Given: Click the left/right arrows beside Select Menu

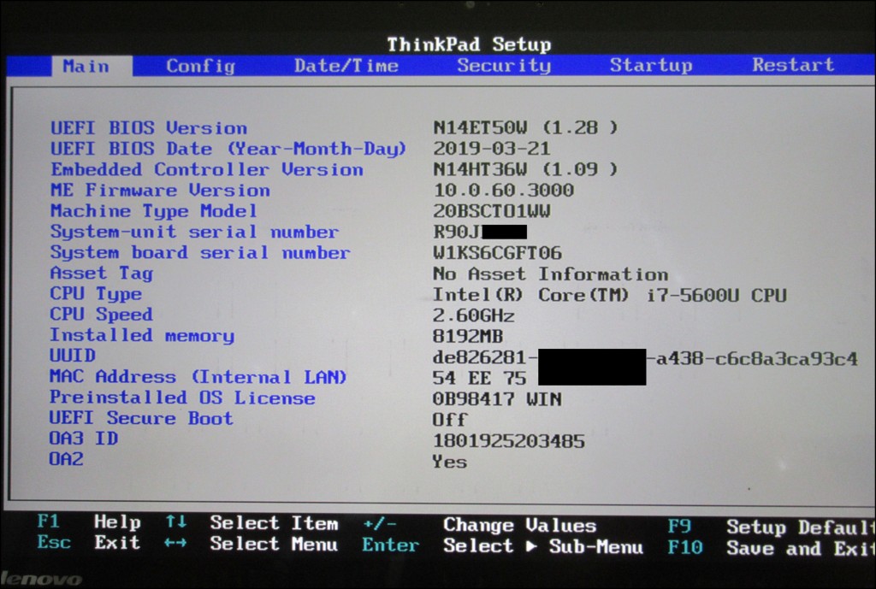Looking at the screenshot, I should (x=175, y=543).
